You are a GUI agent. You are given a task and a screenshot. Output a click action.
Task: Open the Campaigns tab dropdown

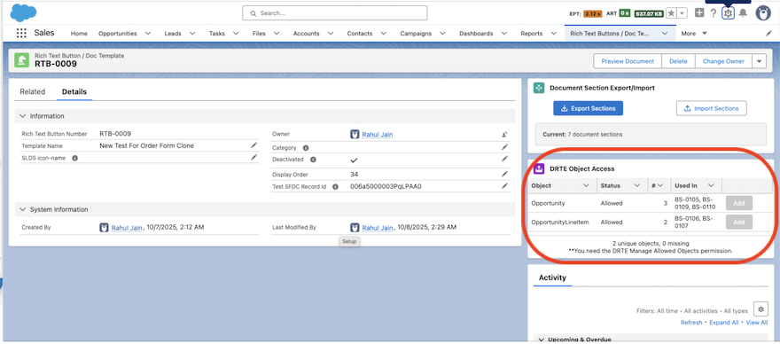coord(442,34)
